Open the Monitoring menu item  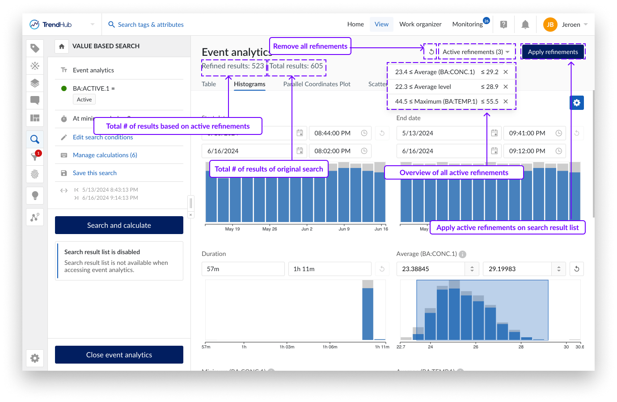(467, 24)
